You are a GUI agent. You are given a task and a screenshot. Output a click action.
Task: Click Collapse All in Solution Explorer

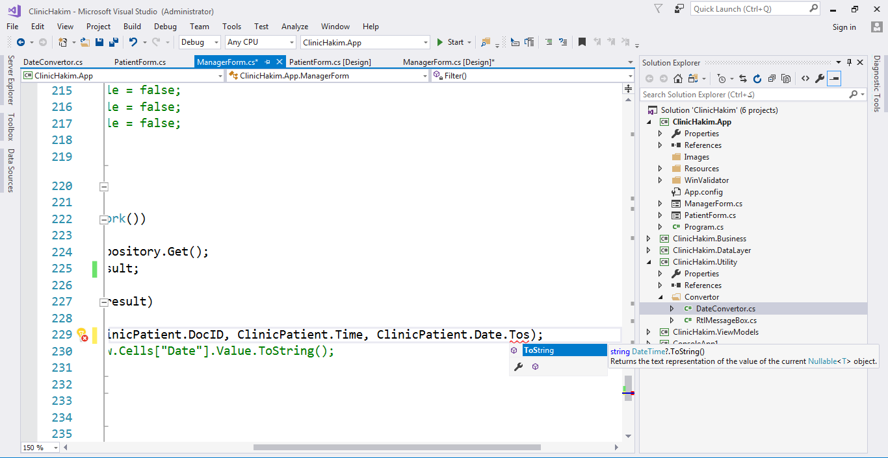pos(772,78)
